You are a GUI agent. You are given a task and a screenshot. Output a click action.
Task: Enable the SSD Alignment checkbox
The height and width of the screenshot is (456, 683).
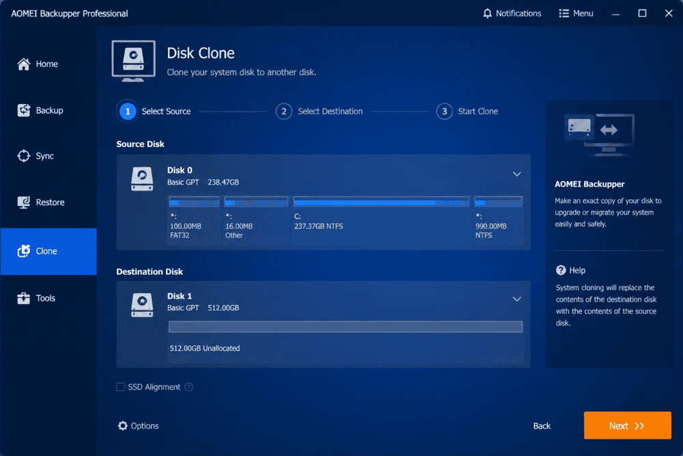[x=121, y=387]
